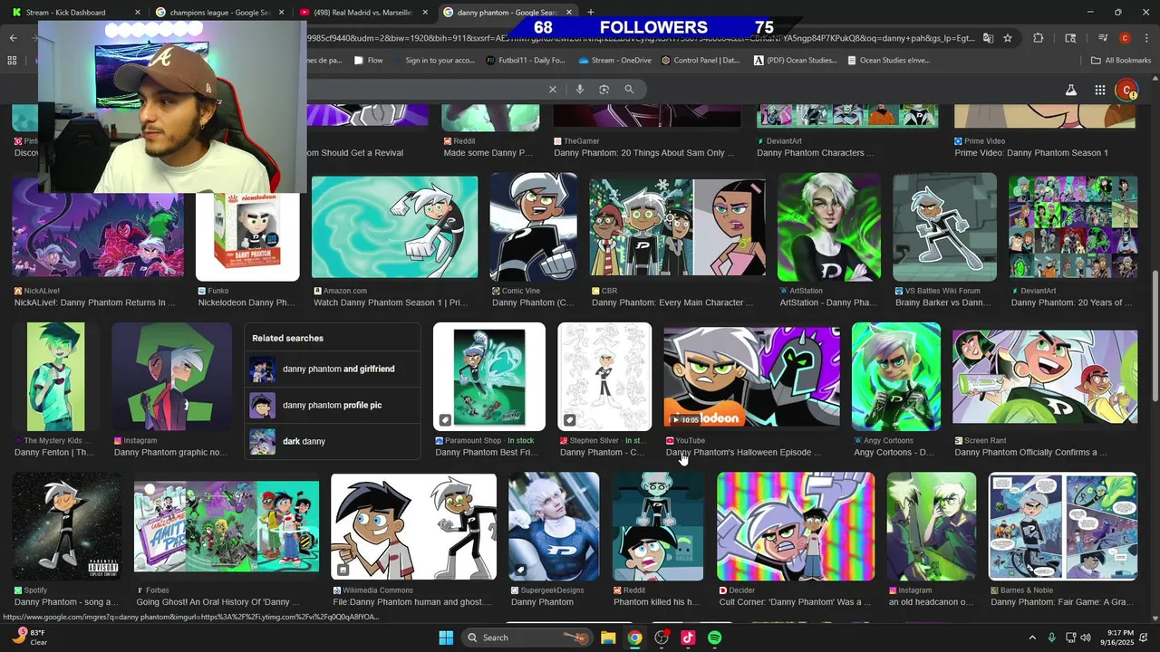Open a new browser tab
The image size is (1160, 652).
pyautogui.click(x=590, y=13)
